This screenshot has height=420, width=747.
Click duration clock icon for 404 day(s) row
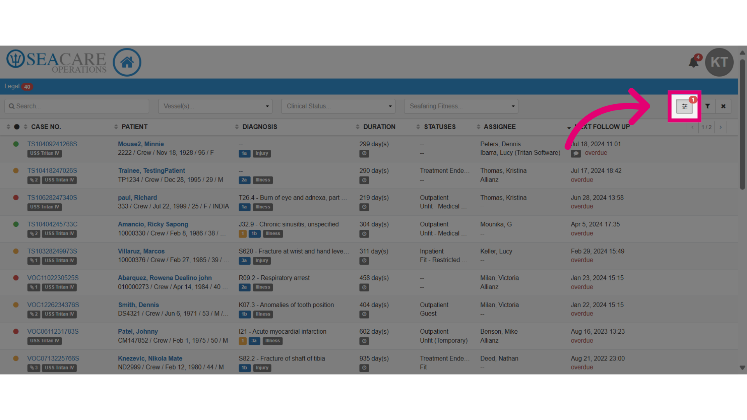point(364,314)
